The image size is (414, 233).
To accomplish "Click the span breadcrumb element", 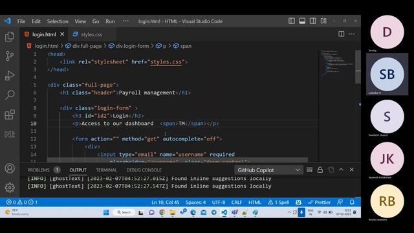I will point(186,46).
